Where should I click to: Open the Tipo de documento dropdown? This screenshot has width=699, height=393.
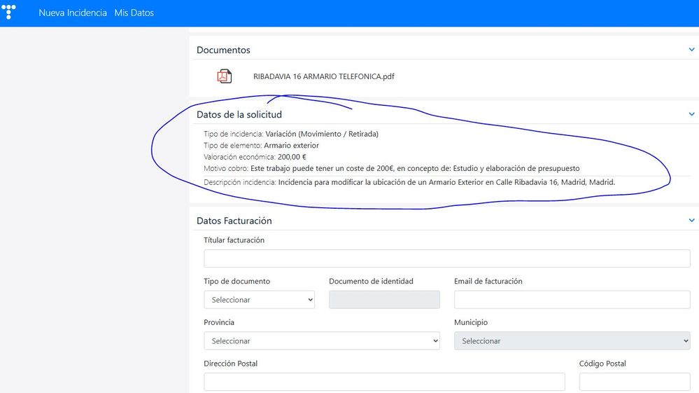pos(259,300)
